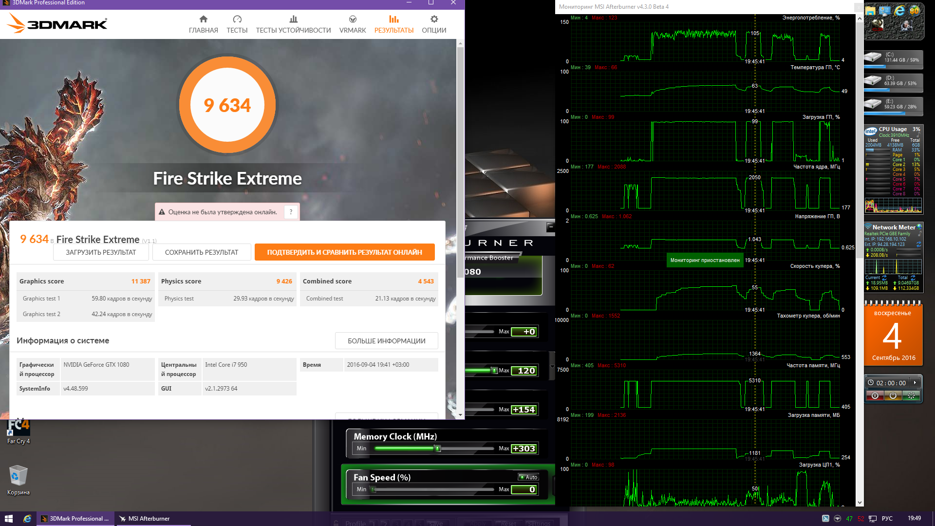Switch to the РЕЗУЛЬТАТЫ tab

[x=393, y=24]
